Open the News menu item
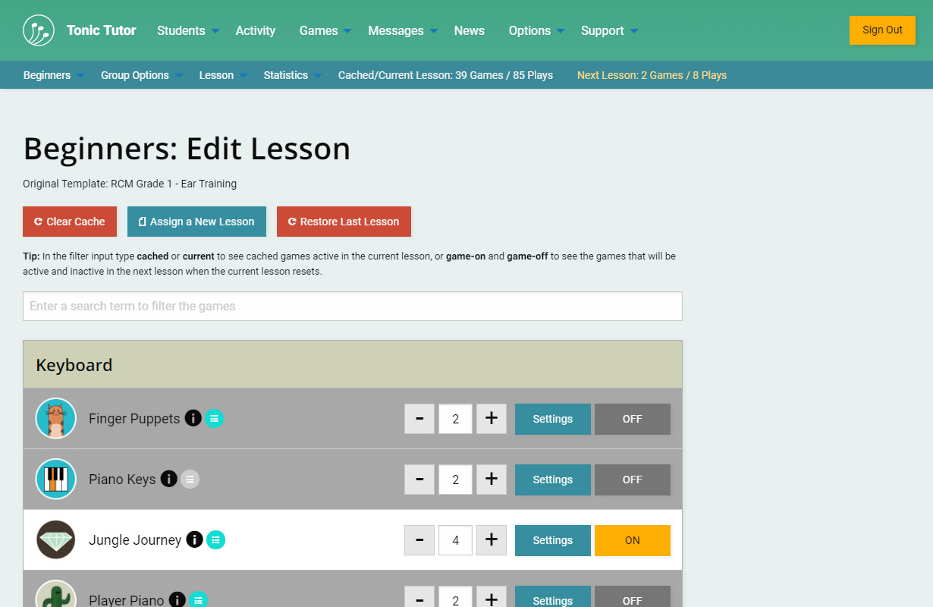The height and width of the screenshot is (607, 933). 469,30
